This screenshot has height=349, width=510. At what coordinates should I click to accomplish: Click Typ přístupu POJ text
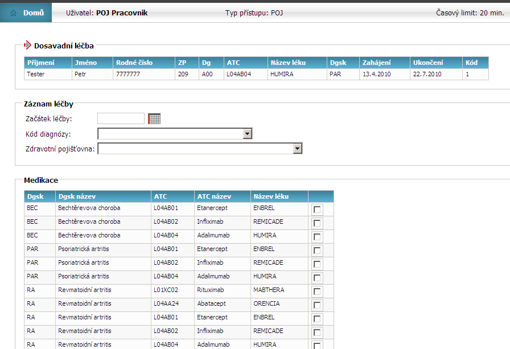click(254, 13)
